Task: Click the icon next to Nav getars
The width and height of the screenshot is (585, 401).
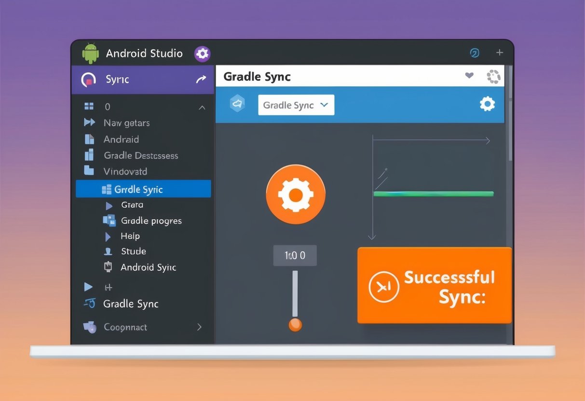Action: pos(89,122)
